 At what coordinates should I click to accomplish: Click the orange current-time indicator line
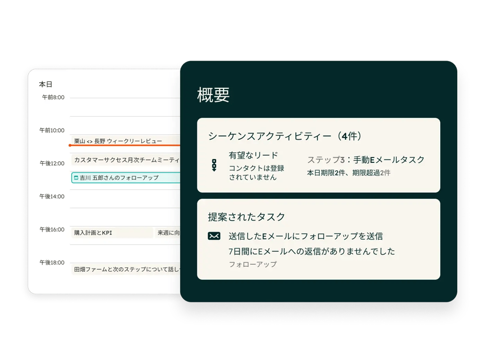click(x=125, y=145)
